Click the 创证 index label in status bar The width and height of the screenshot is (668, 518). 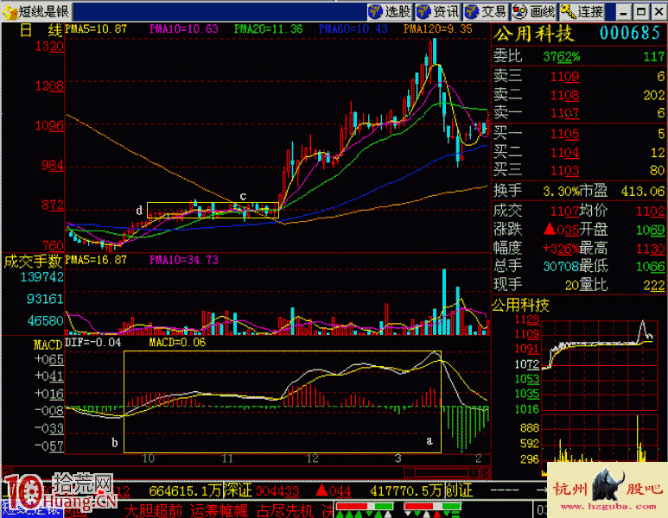pyautogui.click(x=459, y=490)
